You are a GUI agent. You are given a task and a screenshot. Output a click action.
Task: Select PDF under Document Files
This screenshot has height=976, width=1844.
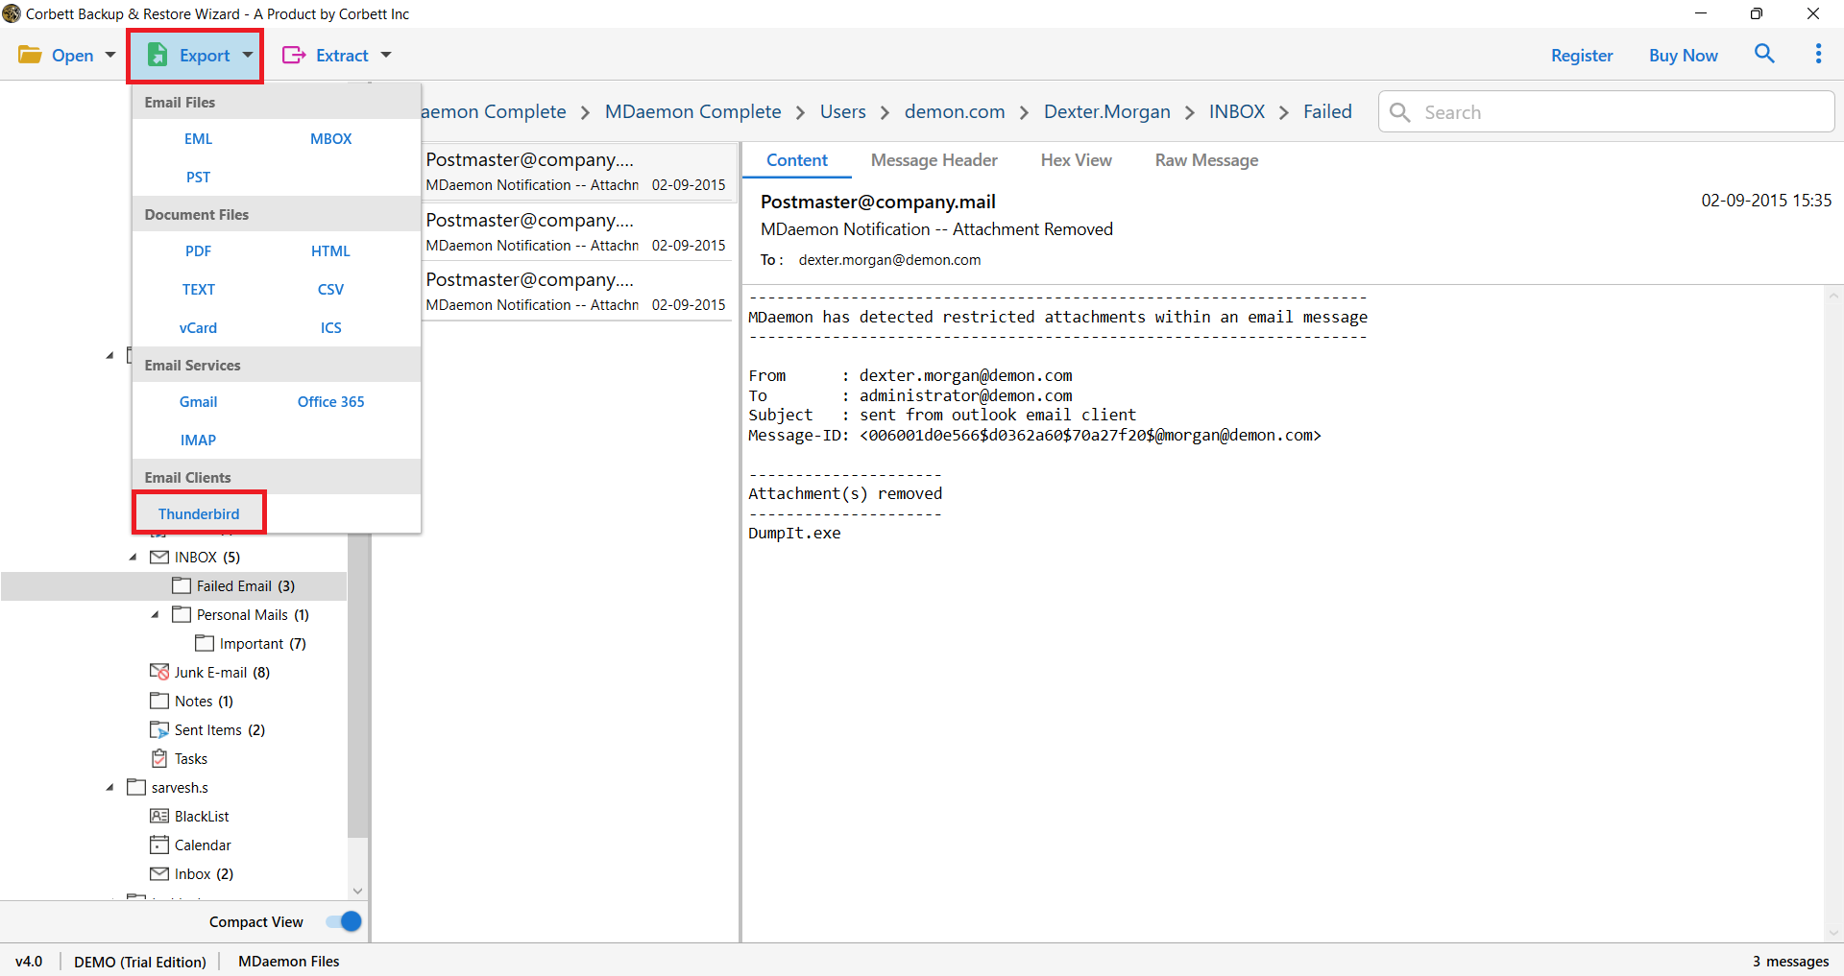[198, 250]
